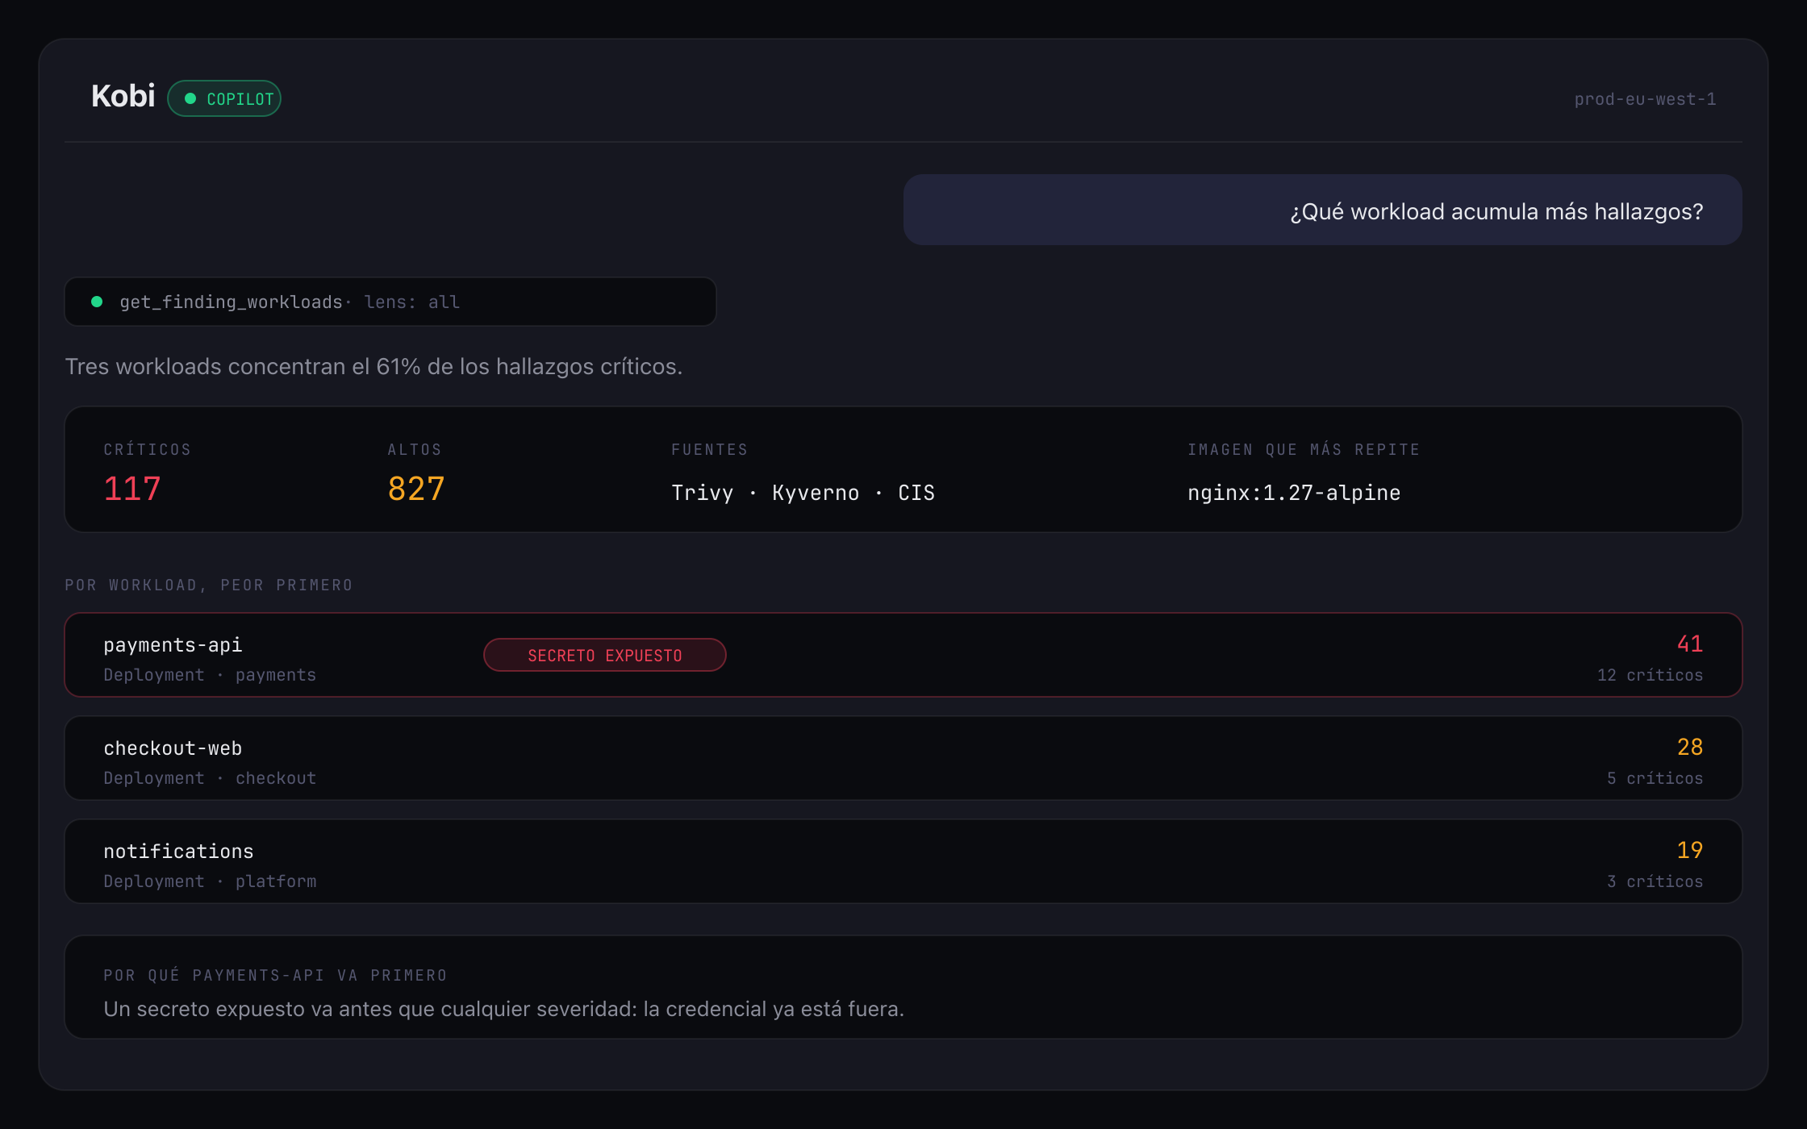Open the por qué payments-api va primero card
1807x1129 pixels.
(x=903, y=987)
